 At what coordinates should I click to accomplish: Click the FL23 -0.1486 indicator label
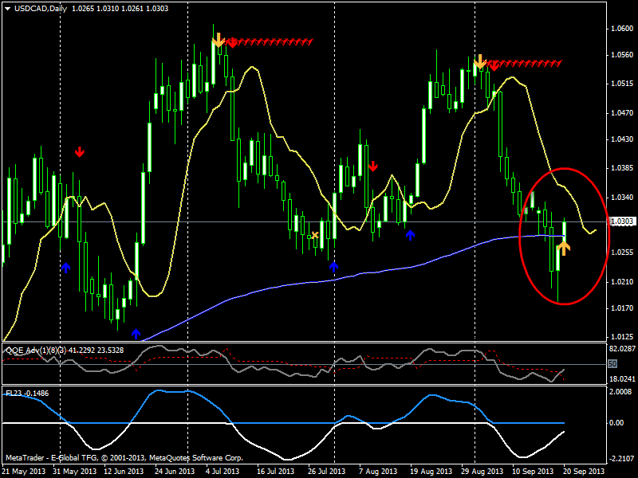tap(27, 394)
